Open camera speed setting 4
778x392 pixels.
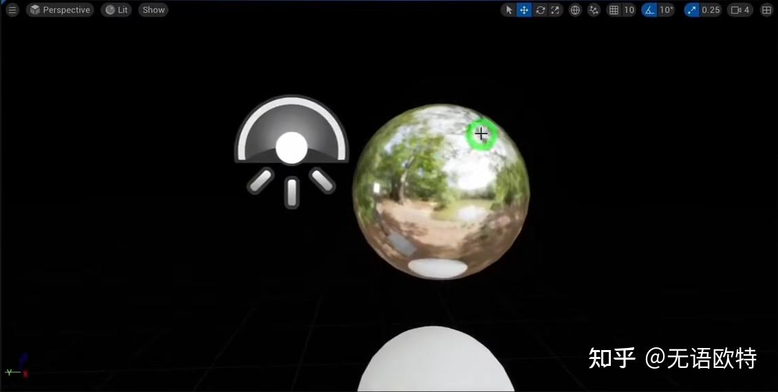point(740,10)
